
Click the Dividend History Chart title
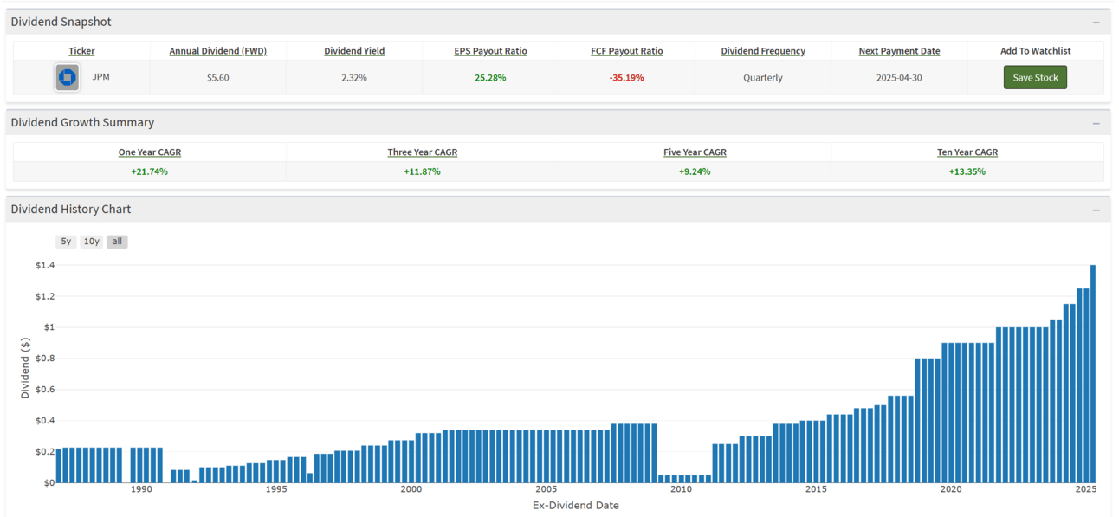[71, 210]
